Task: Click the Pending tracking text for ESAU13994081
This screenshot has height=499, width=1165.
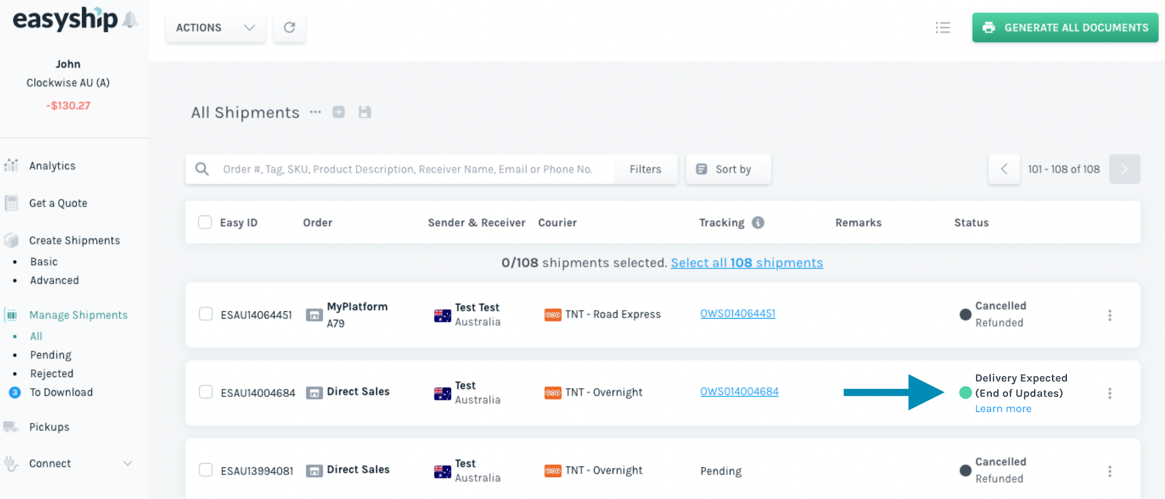Action: [x=721, y=471]
